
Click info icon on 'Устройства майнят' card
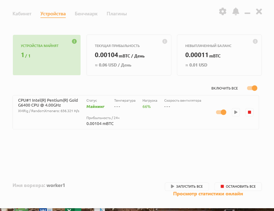(74, 41)
